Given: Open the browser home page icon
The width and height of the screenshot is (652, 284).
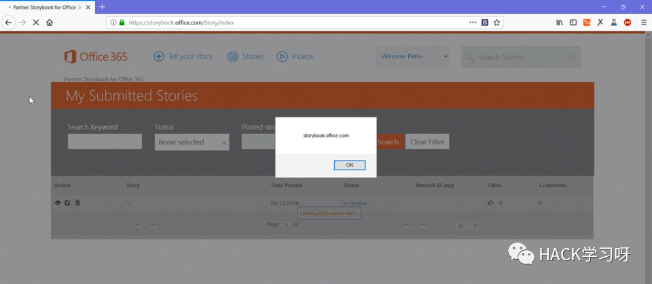Looking at the screenshot, I should [50, 22].
